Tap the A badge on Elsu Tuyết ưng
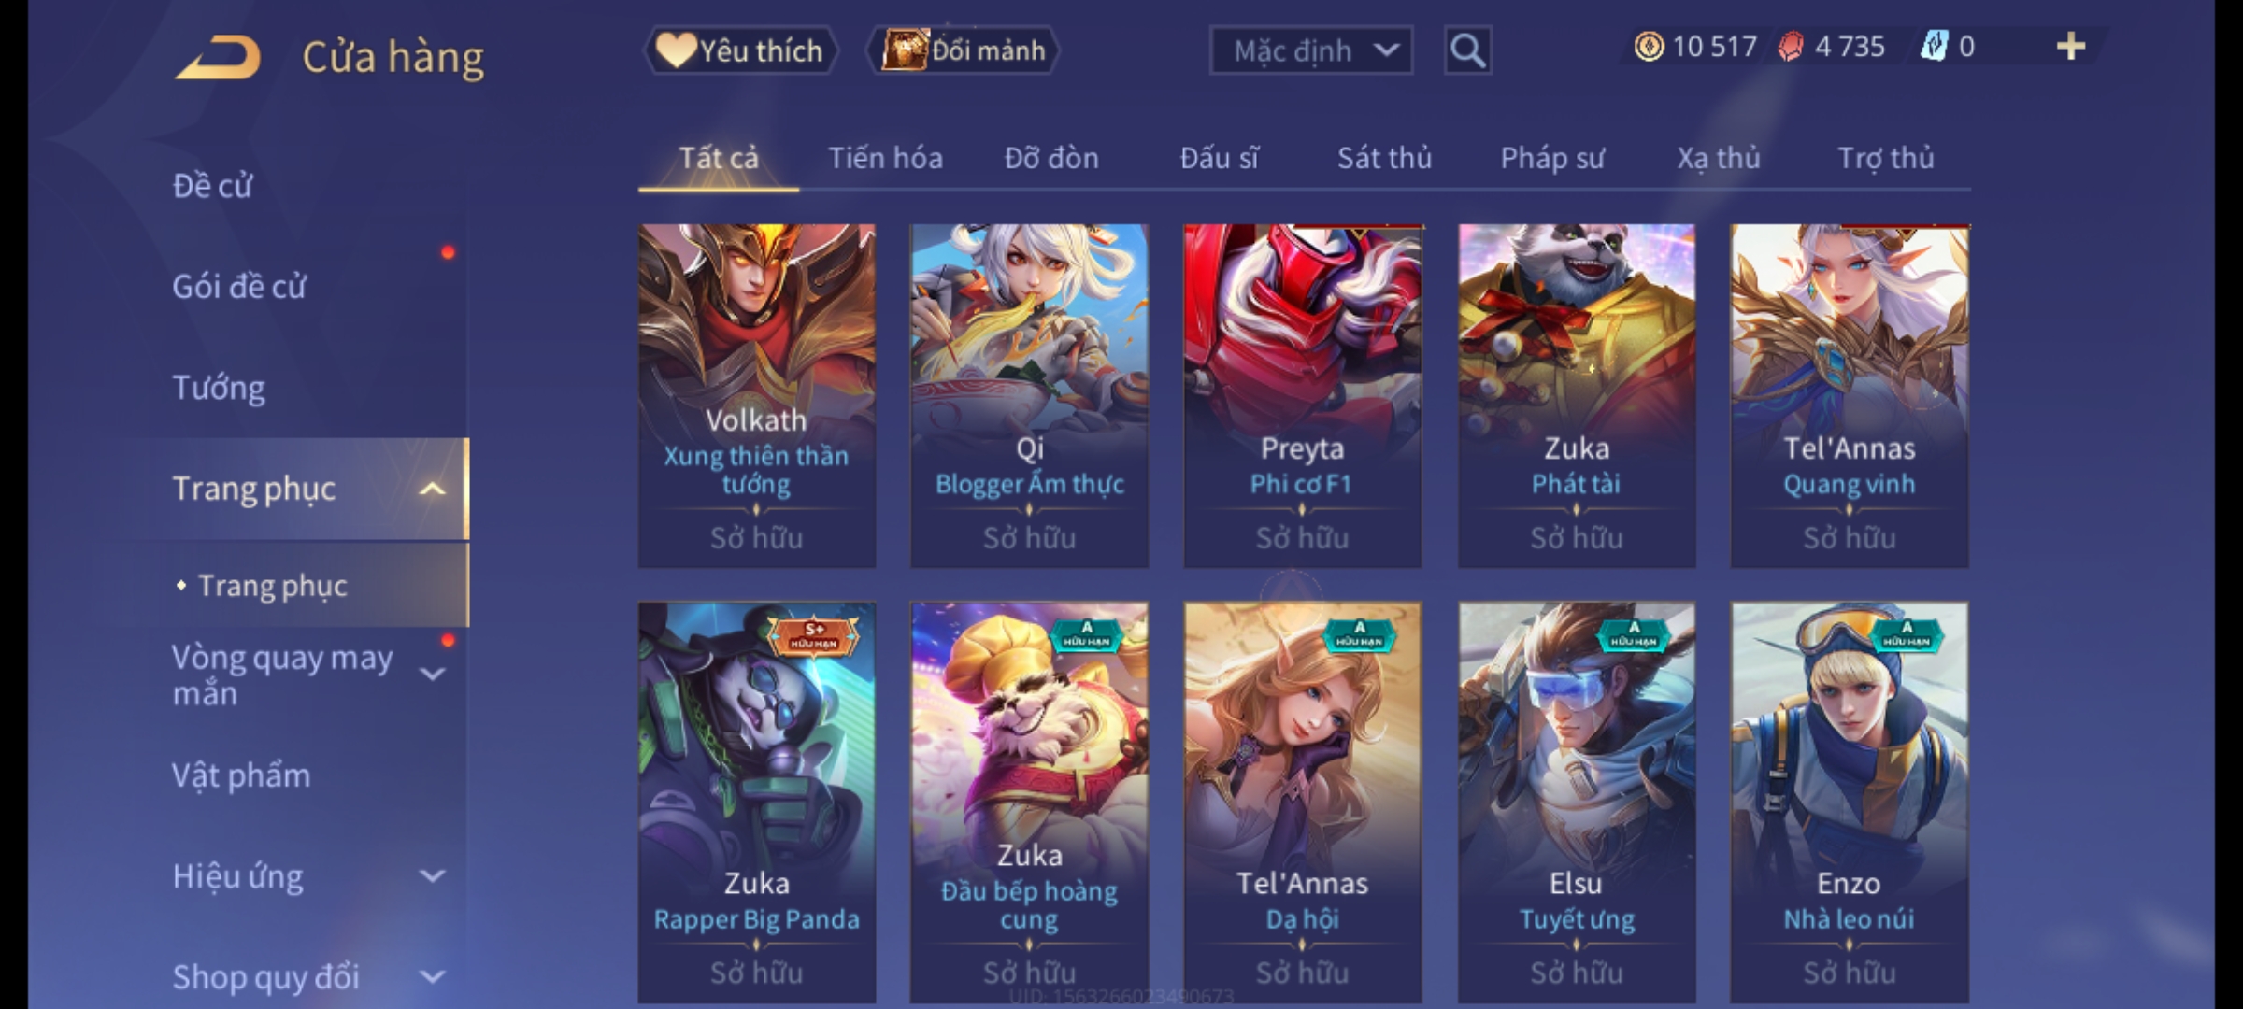The height and width of the screenshot is (1009, 2243). [x=1634, y=634]
